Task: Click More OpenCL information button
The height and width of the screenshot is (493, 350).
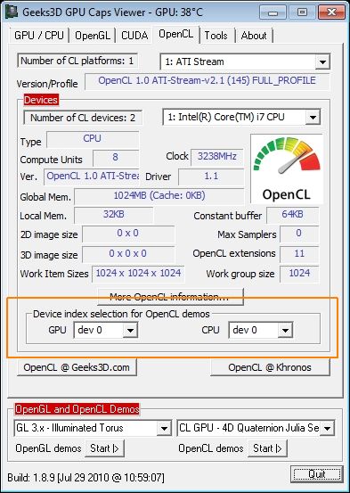Action: point(171,297)
